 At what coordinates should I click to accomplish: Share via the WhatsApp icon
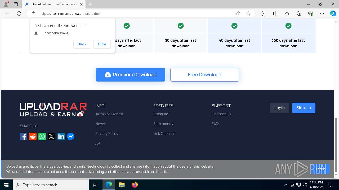[x=42, y=136]
